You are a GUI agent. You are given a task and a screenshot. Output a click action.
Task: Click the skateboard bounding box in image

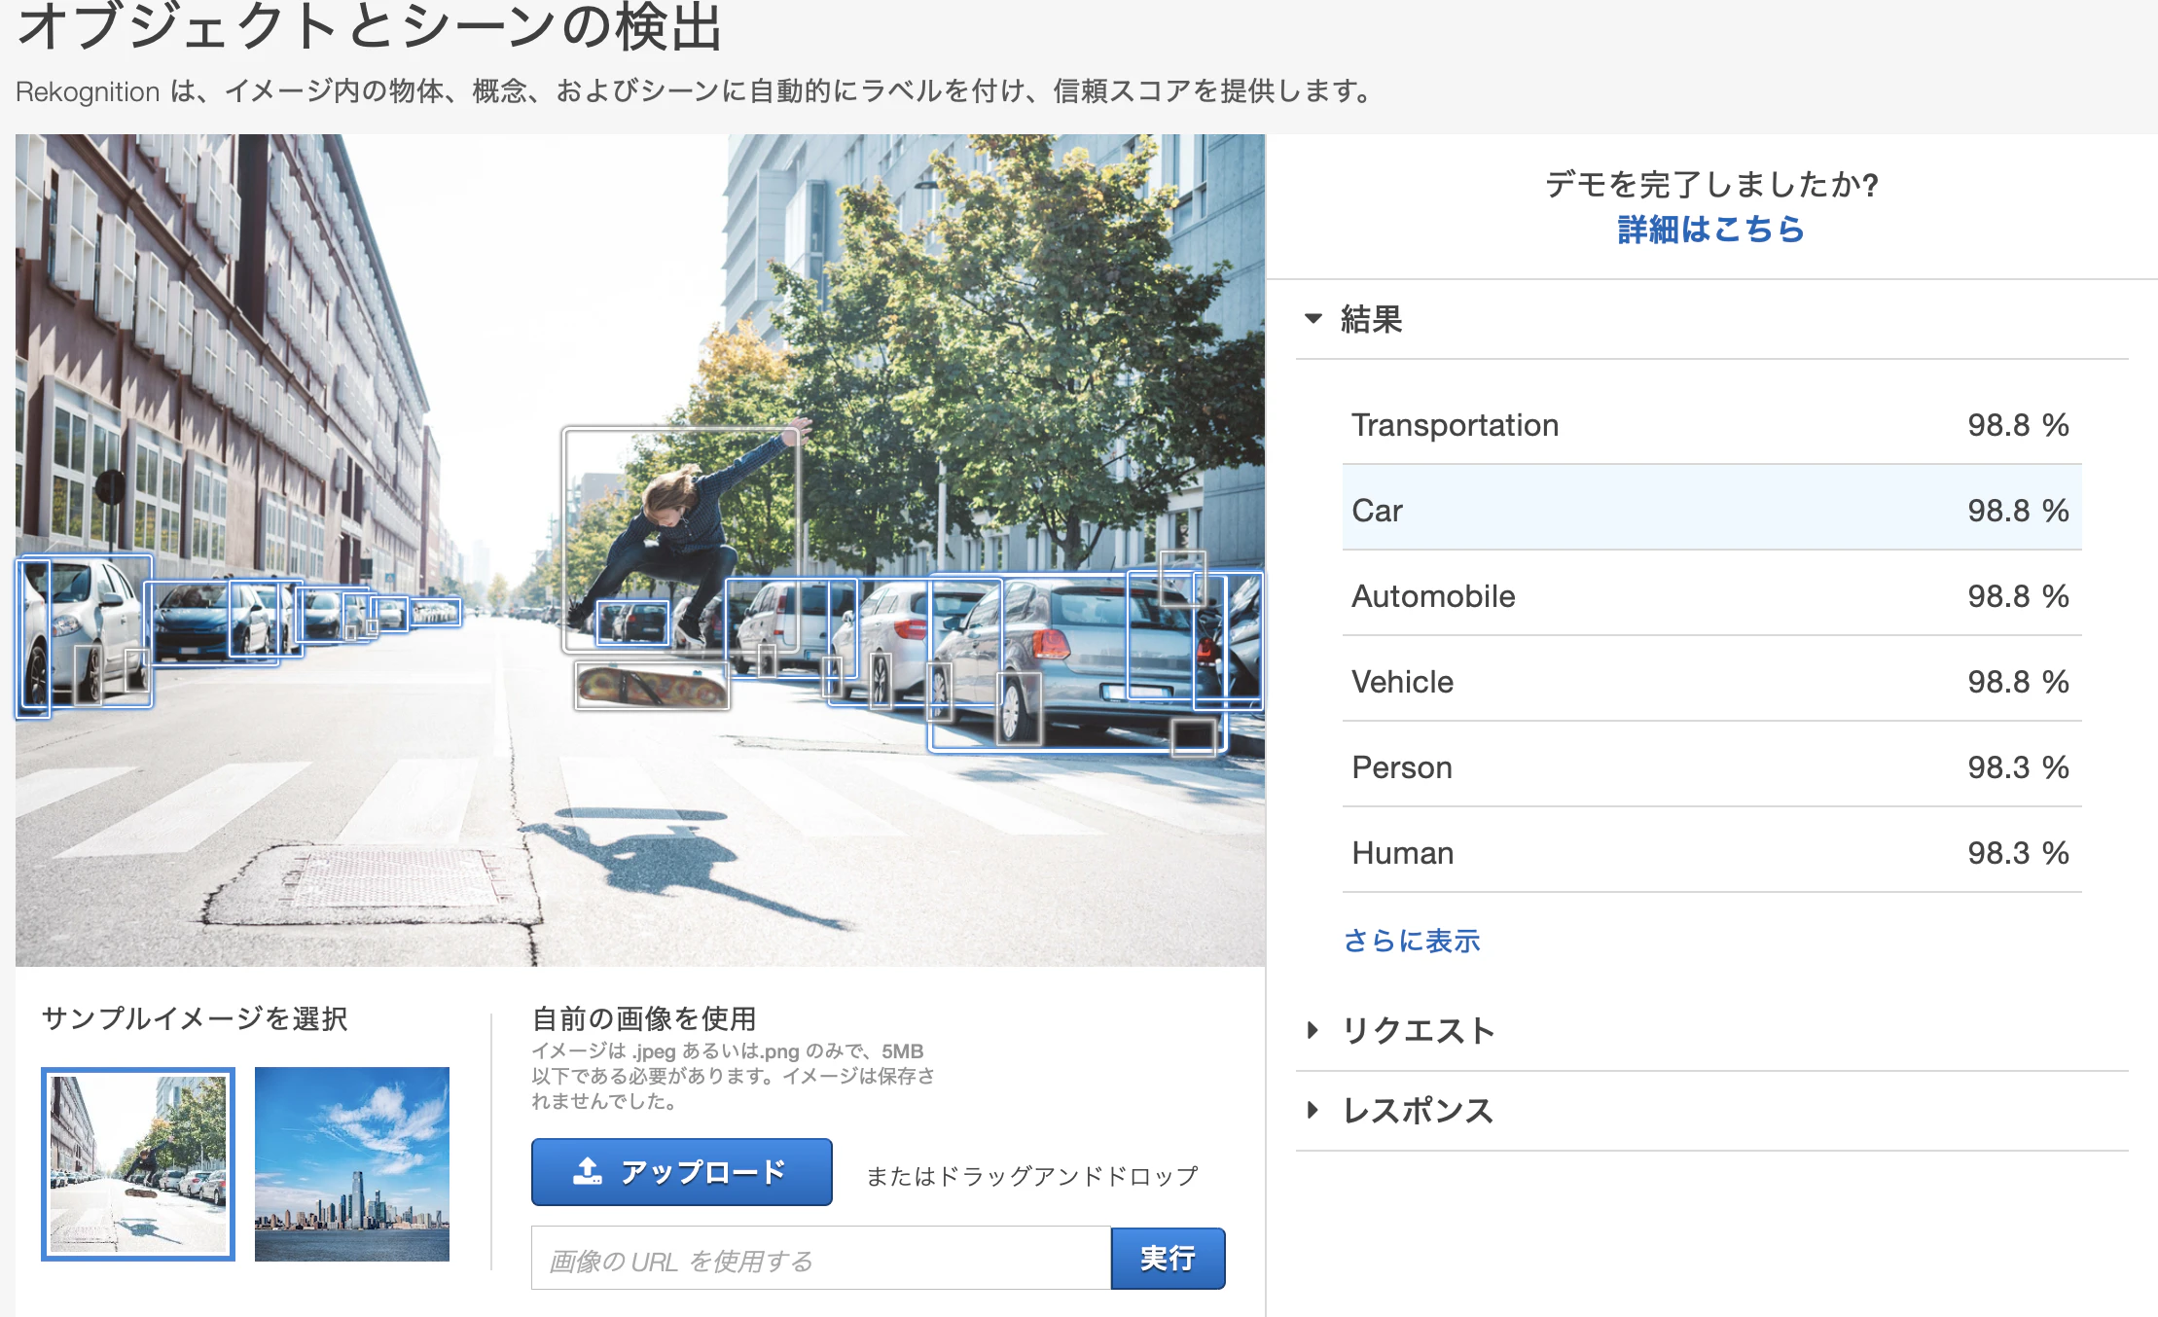tap(652, 686)
